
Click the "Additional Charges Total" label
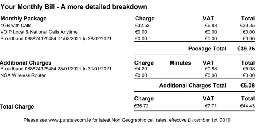pos(193,86)
